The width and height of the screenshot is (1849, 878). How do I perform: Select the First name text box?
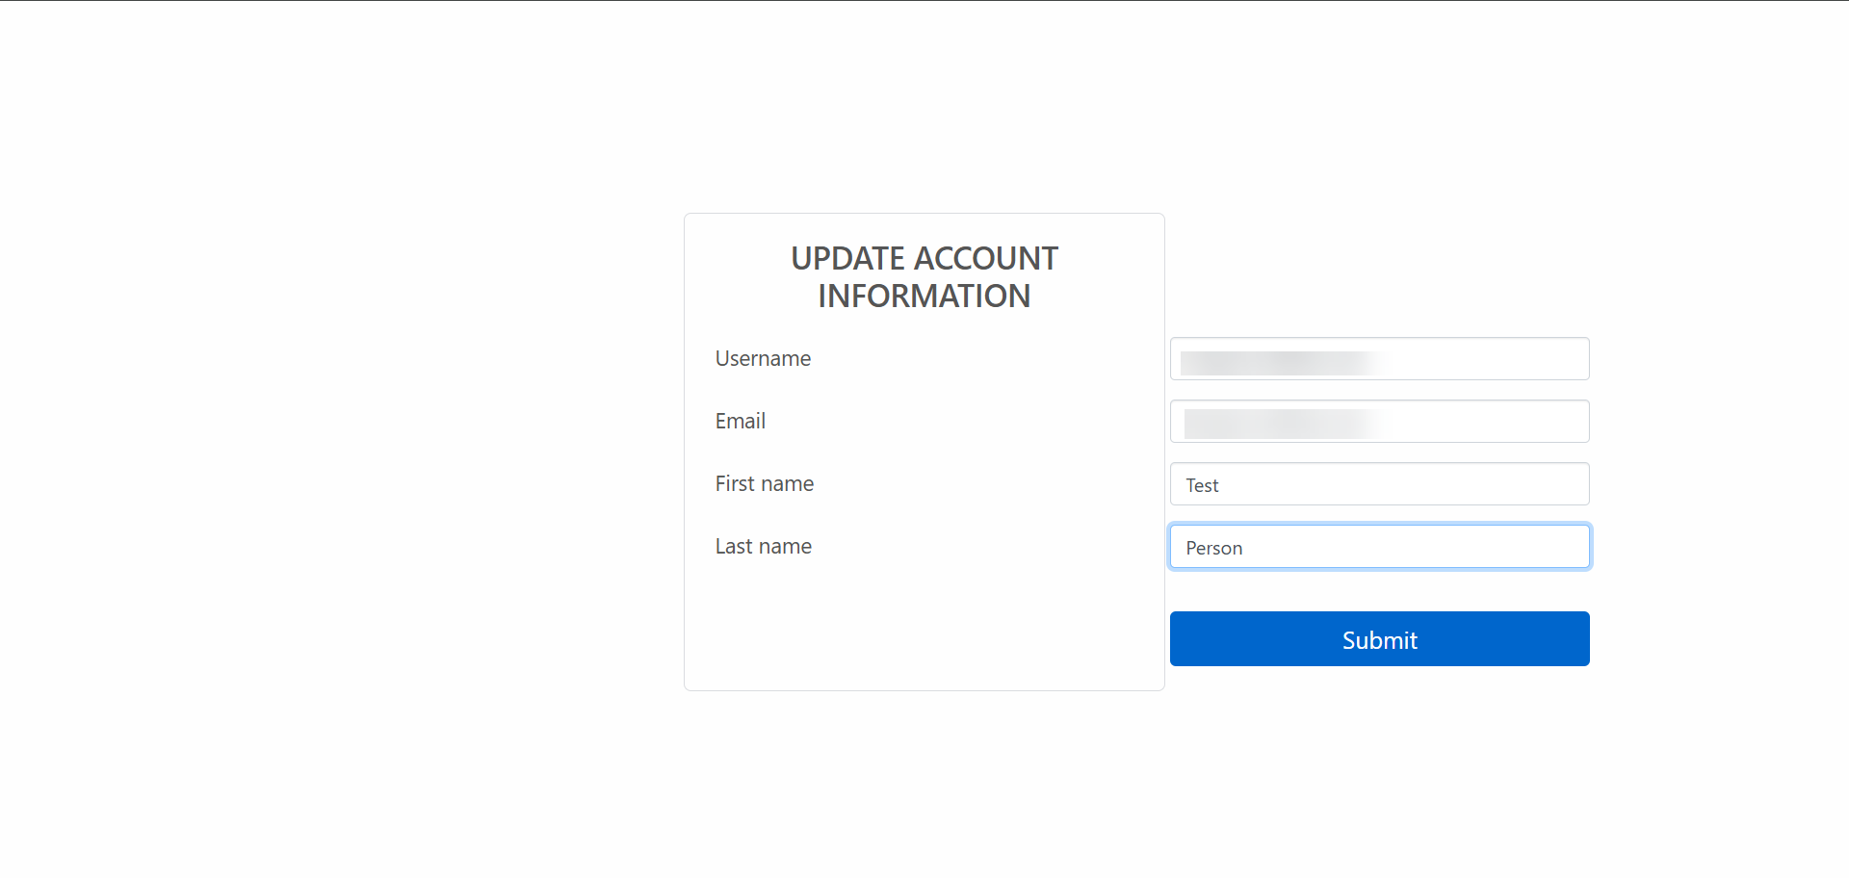click(1379, 484)
